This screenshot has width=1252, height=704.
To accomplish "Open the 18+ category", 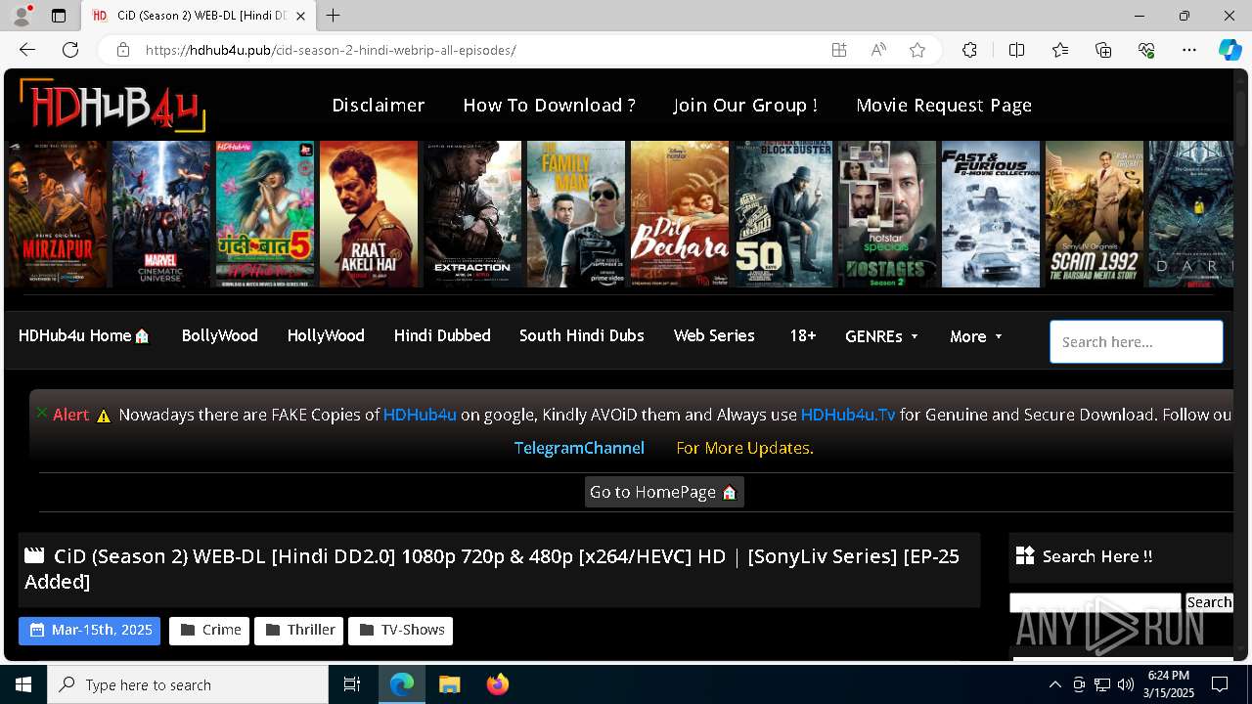I will (803, 335).
